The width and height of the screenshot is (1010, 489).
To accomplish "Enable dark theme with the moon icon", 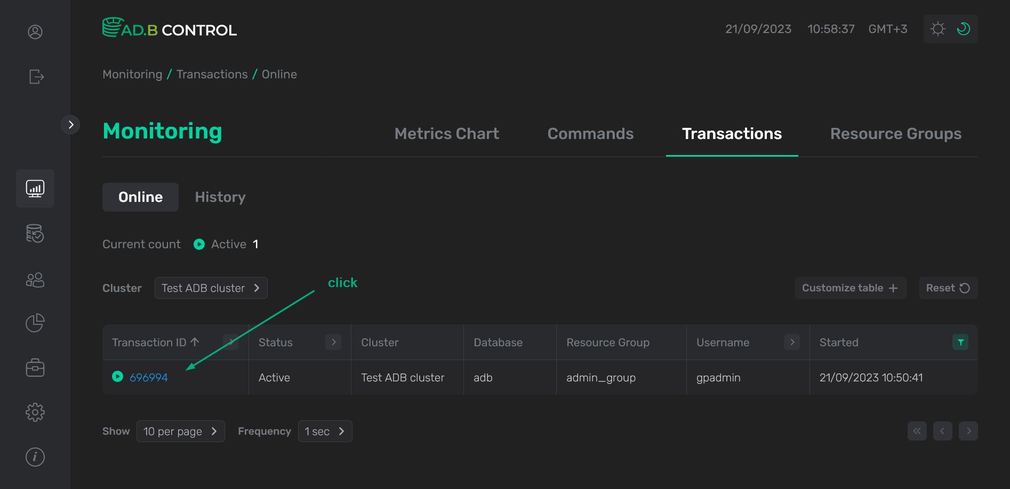I will coord(963,29).
